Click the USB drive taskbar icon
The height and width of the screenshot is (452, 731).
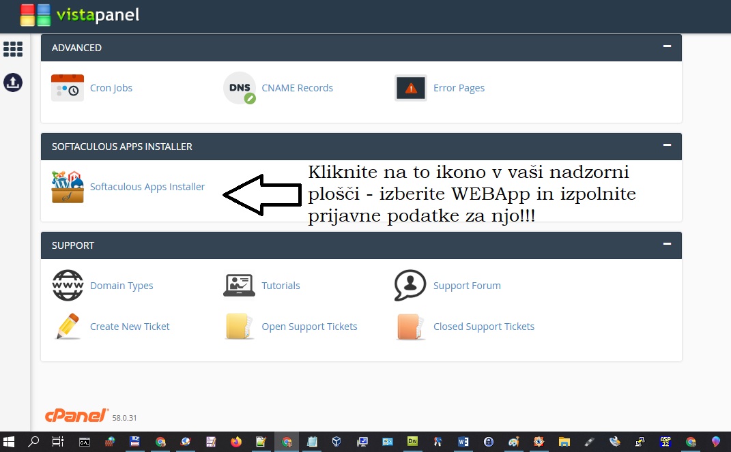click(589, 441)
